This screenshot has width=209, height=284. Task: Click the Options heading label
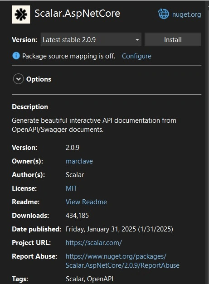[39, 79]
